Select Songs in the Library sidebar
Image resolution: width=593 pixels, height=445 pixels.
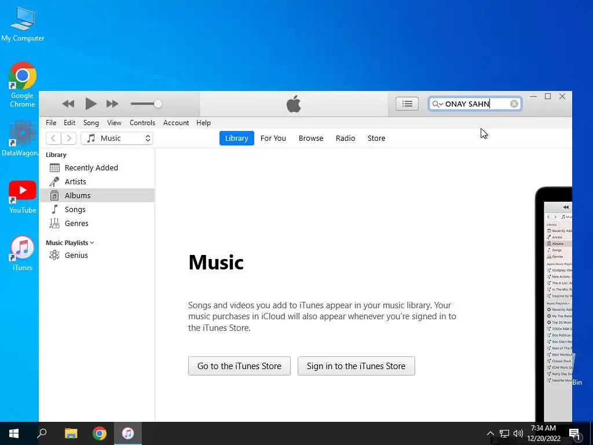click(97, 209)
